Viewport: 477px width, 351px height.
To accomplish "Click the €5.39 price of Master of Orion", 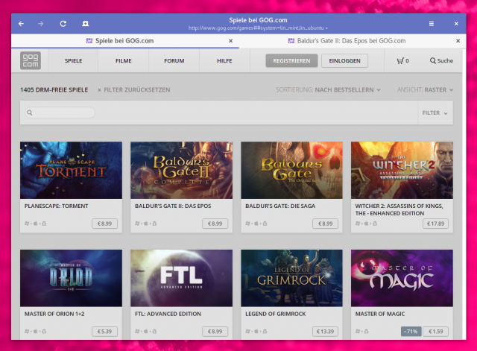I will (104, 331).
